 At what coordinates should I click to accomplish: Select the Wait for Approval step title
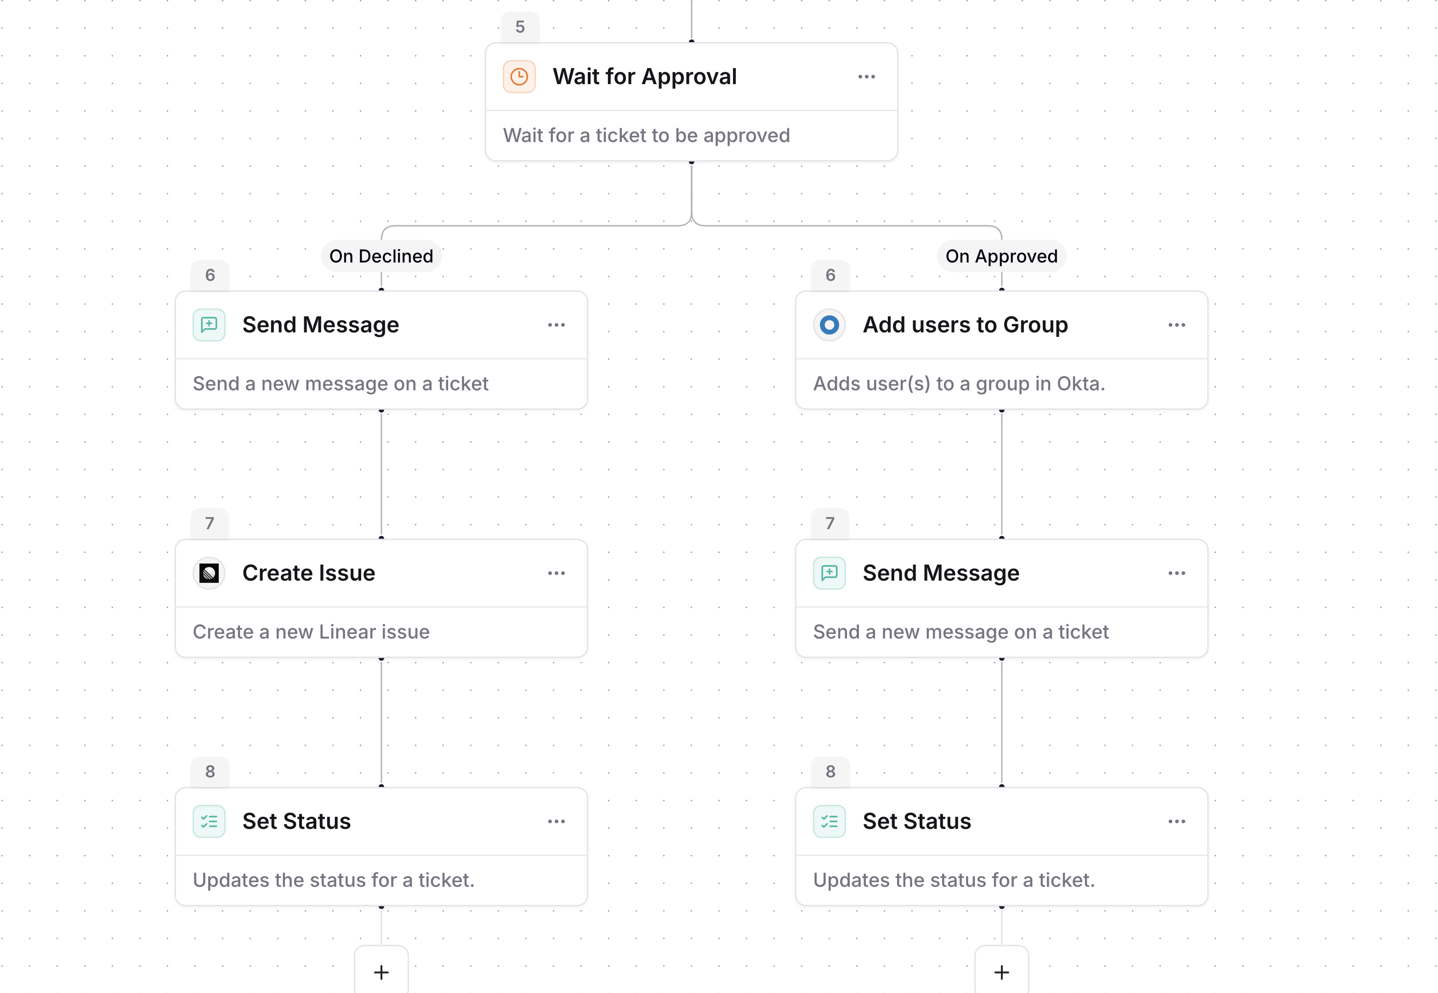coord(644,76)
